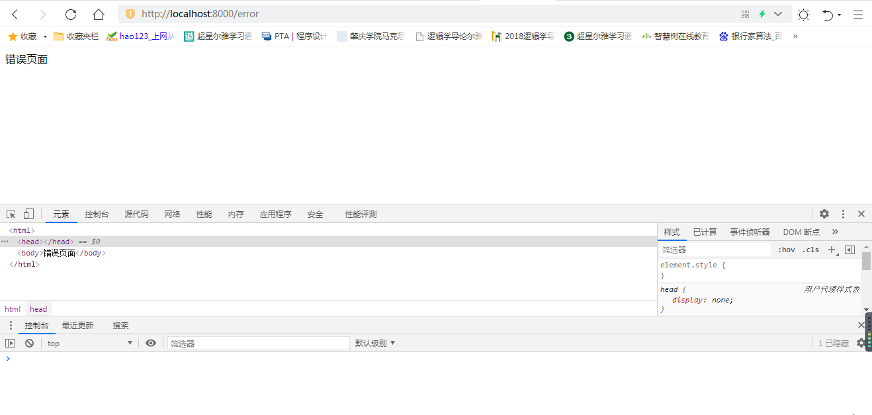This screenshot has width=872, height=415.
Task: Click the head breadcrumb
Action: pos(38,309)
